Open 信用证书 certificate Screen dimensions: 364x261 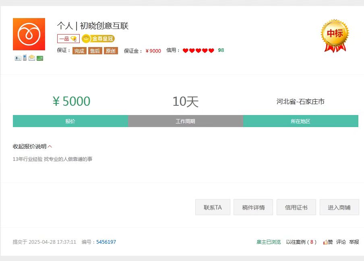[296, 207]
